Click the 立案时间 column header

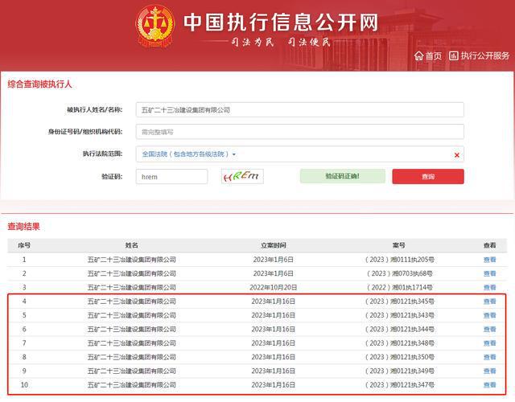[x=274, y=245]
